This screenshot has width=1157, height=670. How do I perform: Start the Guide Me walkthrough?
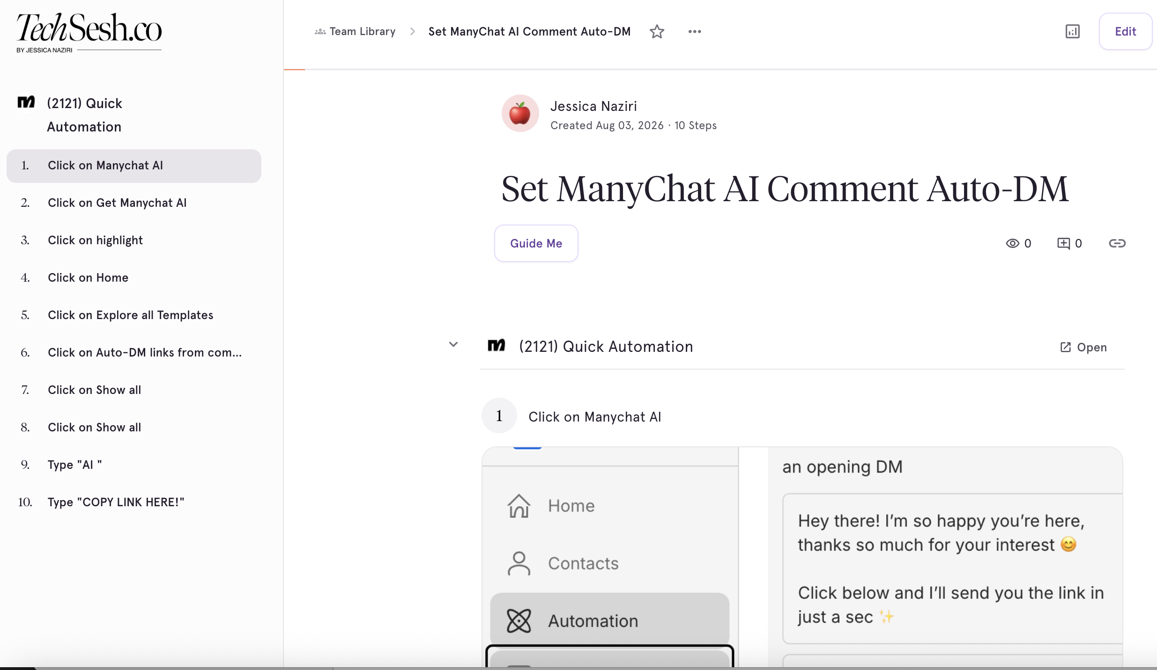point(536,243)
